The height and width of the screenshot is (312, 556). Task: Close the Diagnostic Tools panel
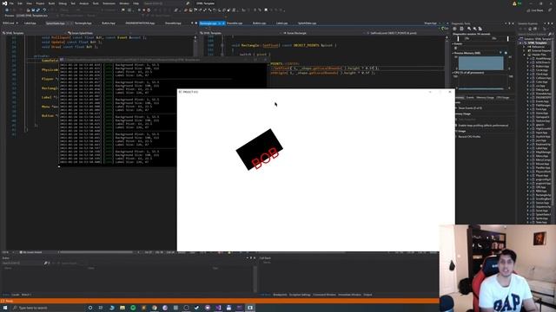click(x=513, y=23)
